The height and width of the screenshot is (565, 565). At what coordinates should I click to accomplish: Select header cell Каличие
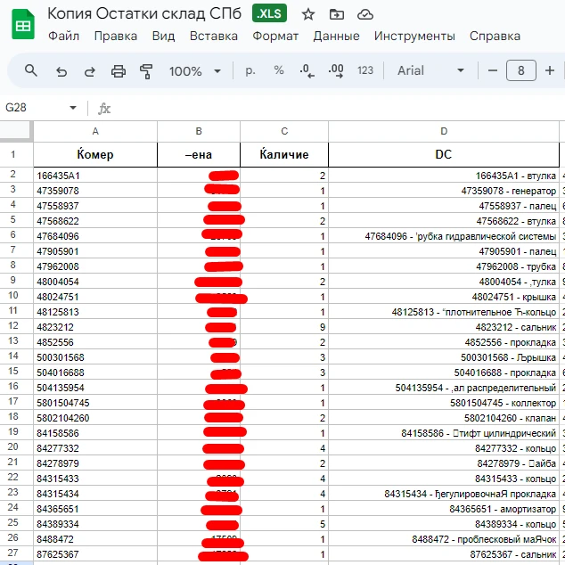click(x=284, y=154)
